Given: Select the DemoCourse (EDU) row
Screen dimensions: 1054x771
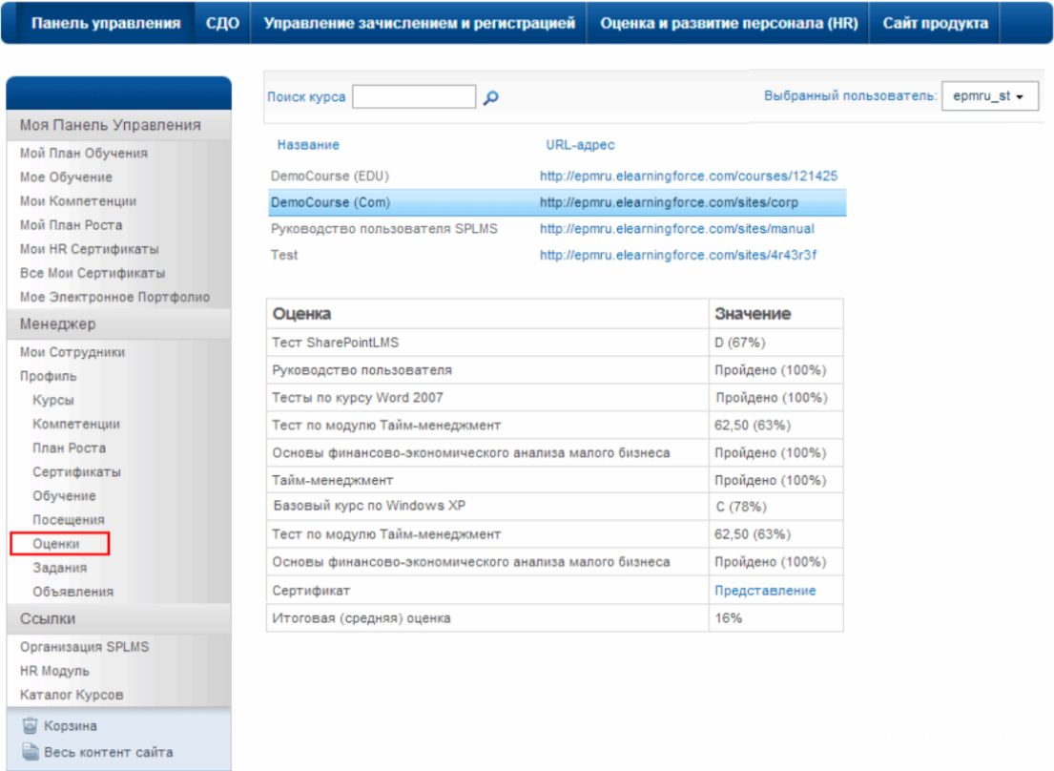Looking at the screenshot, I should (x=557, y=177).
